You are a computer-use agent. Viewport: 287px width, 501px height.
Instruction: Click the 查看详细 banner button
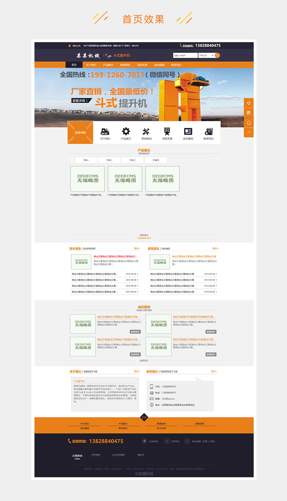click(x=82, y=101)
